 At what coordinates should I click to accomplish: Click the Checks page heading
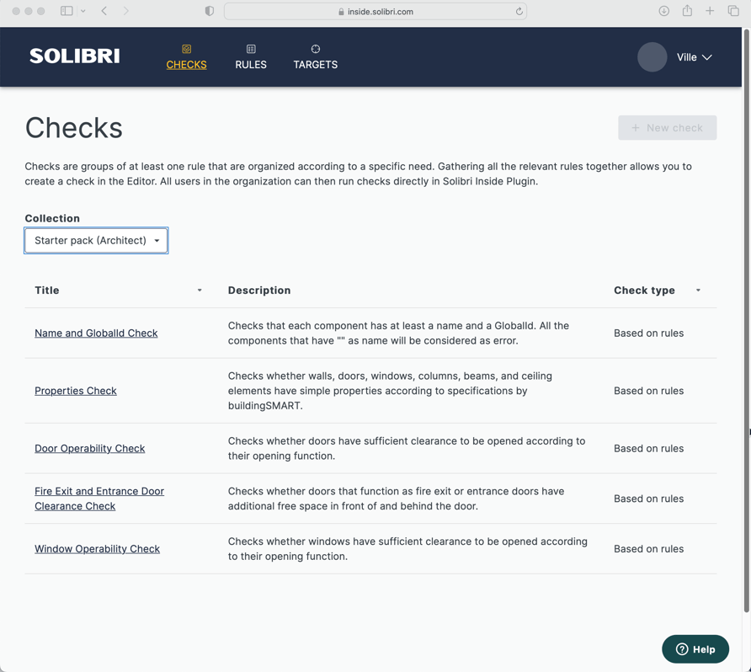pos(74,128)
